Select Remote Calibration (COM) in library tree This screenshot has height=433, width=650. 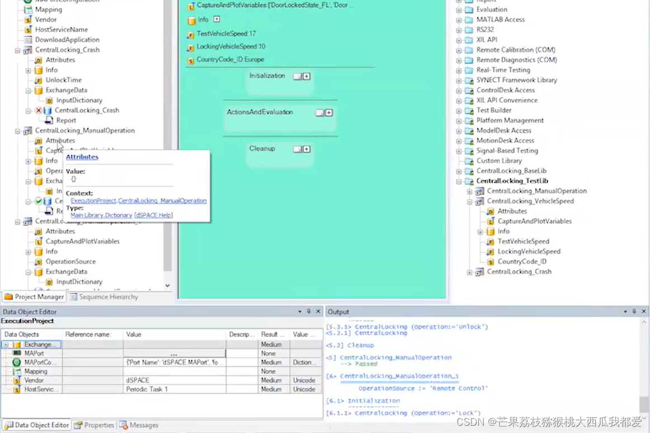pos(516,50)
